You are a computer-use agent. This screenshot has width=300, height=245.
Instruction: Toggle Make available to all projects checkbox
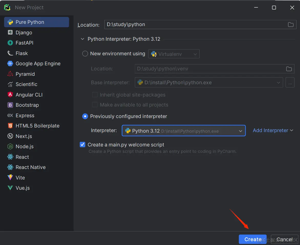click(95, 105)
